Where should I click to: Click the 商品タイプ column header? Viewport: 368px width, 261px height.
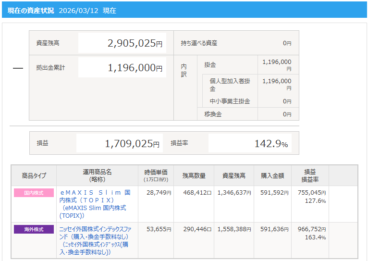click(x=34, y=175)
